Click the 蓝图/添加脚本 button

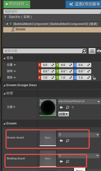pyautogui.click(x=83, y=4)
